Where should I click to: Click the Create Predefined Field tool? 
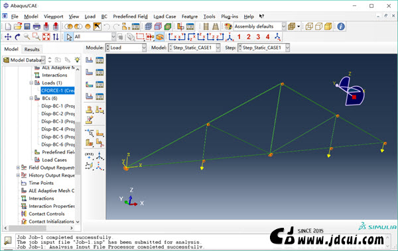pyautogui.click(x=89, y=84)
